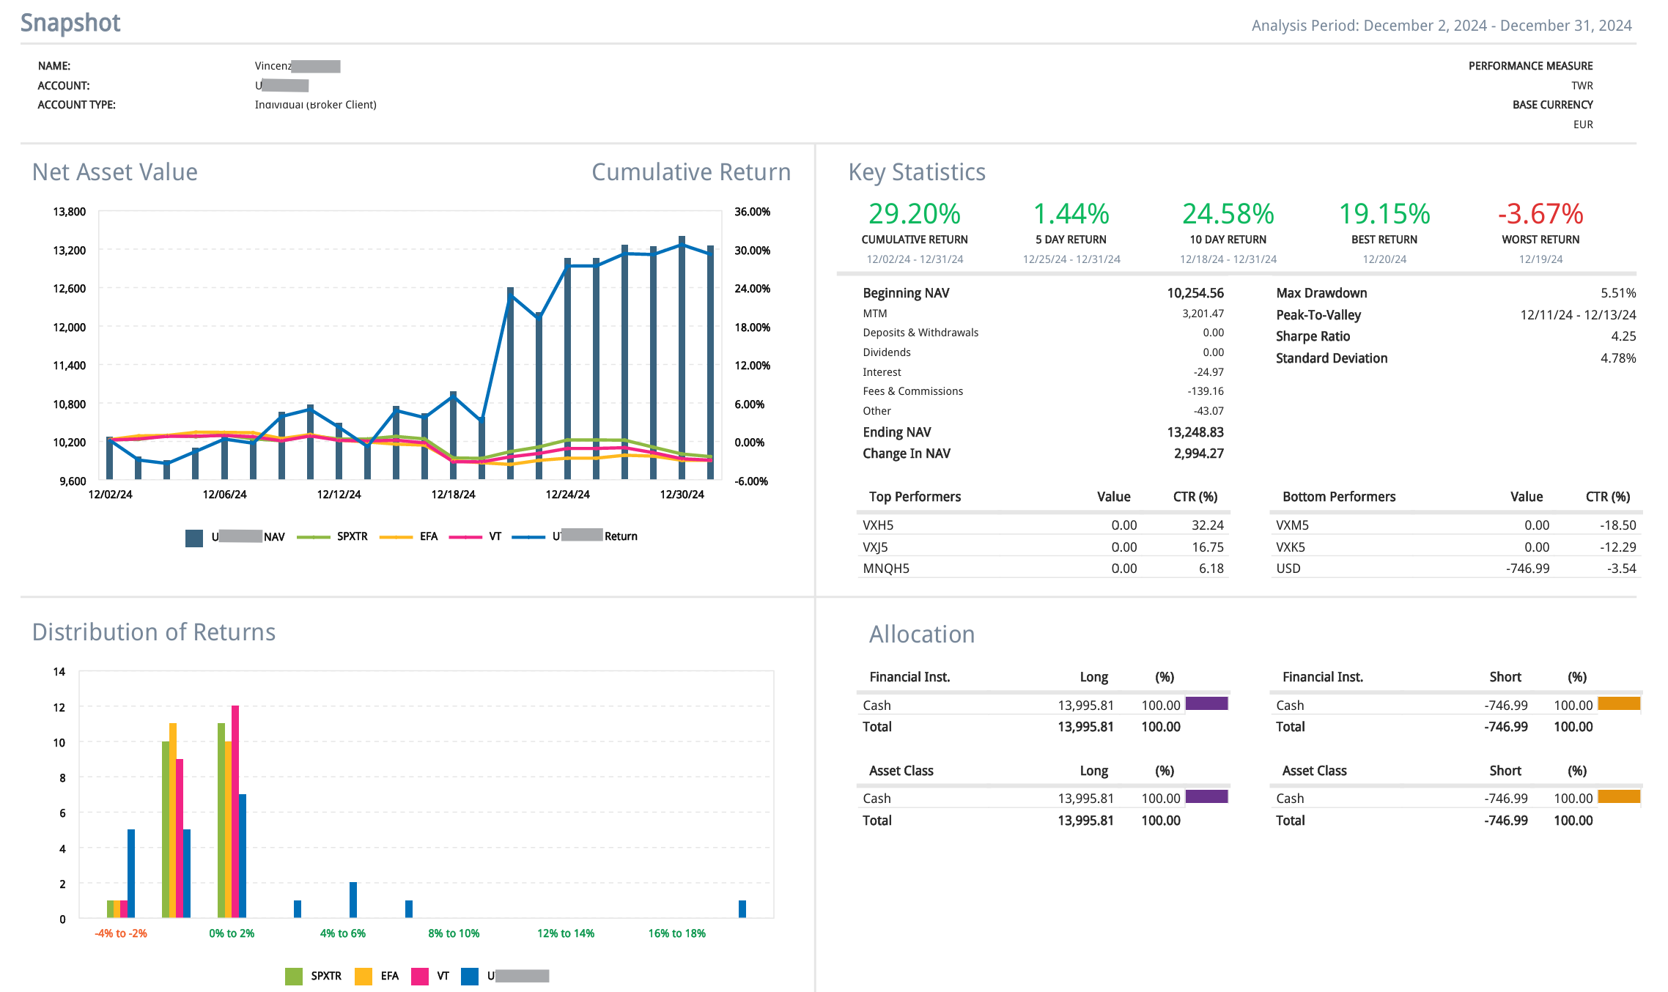Screen dimensions: 1668x992
Task: Click the purple Long bar in the Financial Inst. Cash row
Action: pos(1206,704)
